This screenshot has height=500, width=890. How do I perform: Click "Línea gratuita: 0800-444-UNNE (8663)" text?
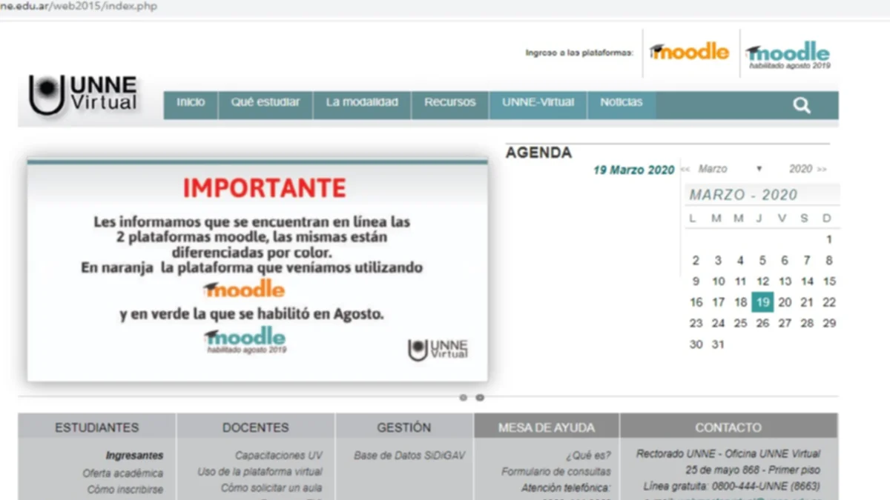[x=732, y=487]
